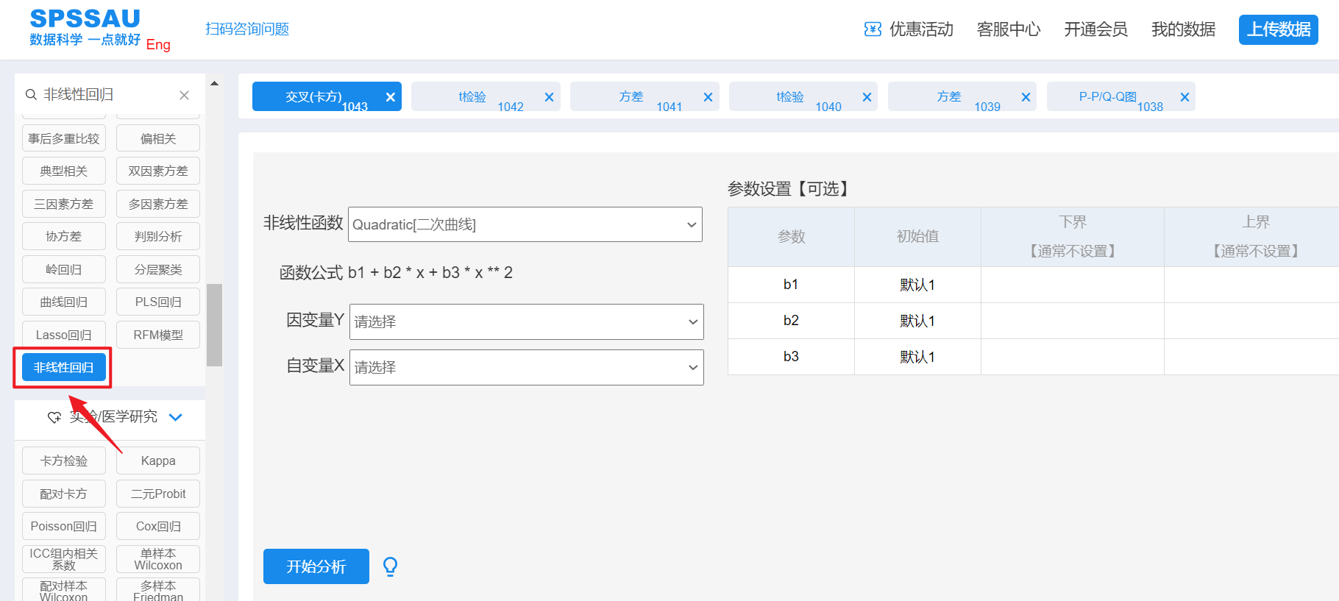The image size is (1339, 601).
Task: Open the 非线性函数 Quadratic dropdown
Action: coord(525,224)
